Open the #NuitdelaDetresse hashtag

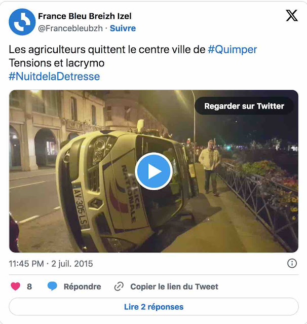(x=54, y=77)
